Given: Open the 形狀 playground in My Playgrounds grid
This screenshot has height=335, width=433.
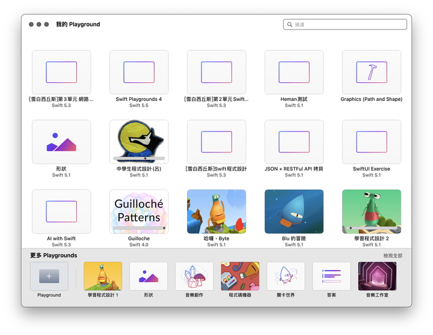Looking at the screenshot, I should 61,142.
